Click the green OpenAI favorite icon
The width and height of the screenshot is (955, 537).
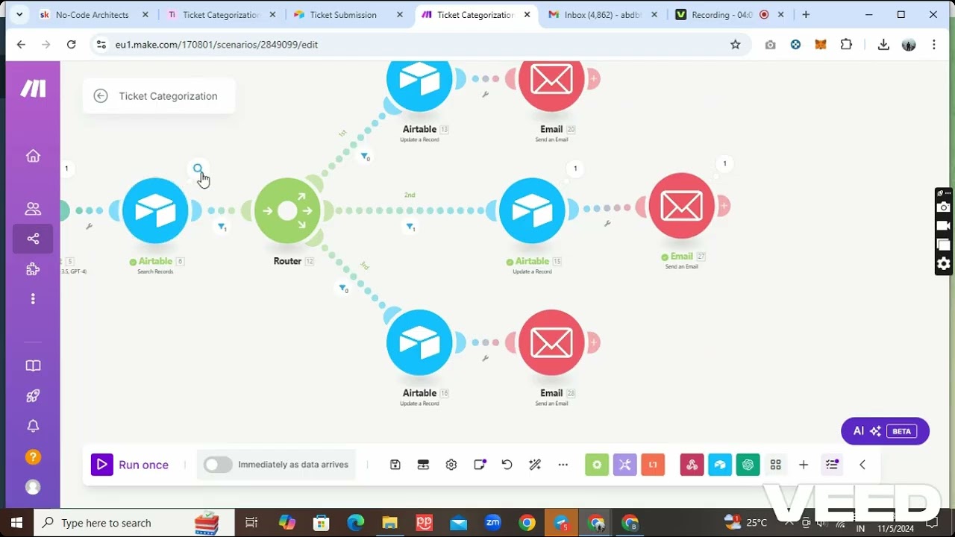748,465
